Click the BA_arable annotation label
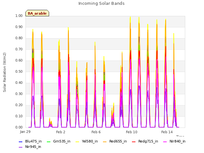 pyautogui.click(x=37, y=13)
